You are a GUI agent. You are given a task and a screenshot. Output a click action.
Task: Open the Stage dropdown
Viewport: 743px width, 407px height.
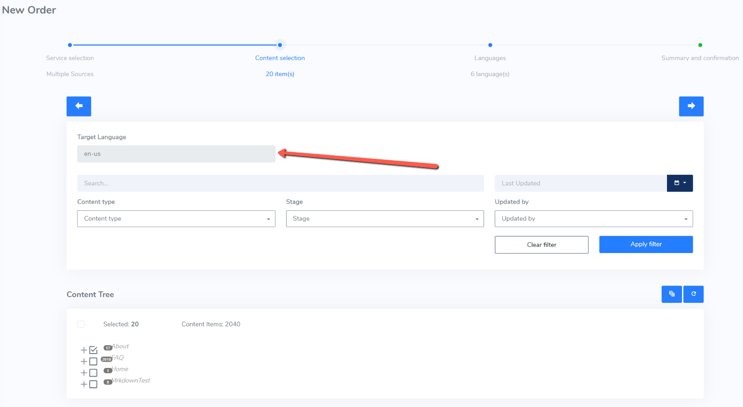(x=385, y=219)
